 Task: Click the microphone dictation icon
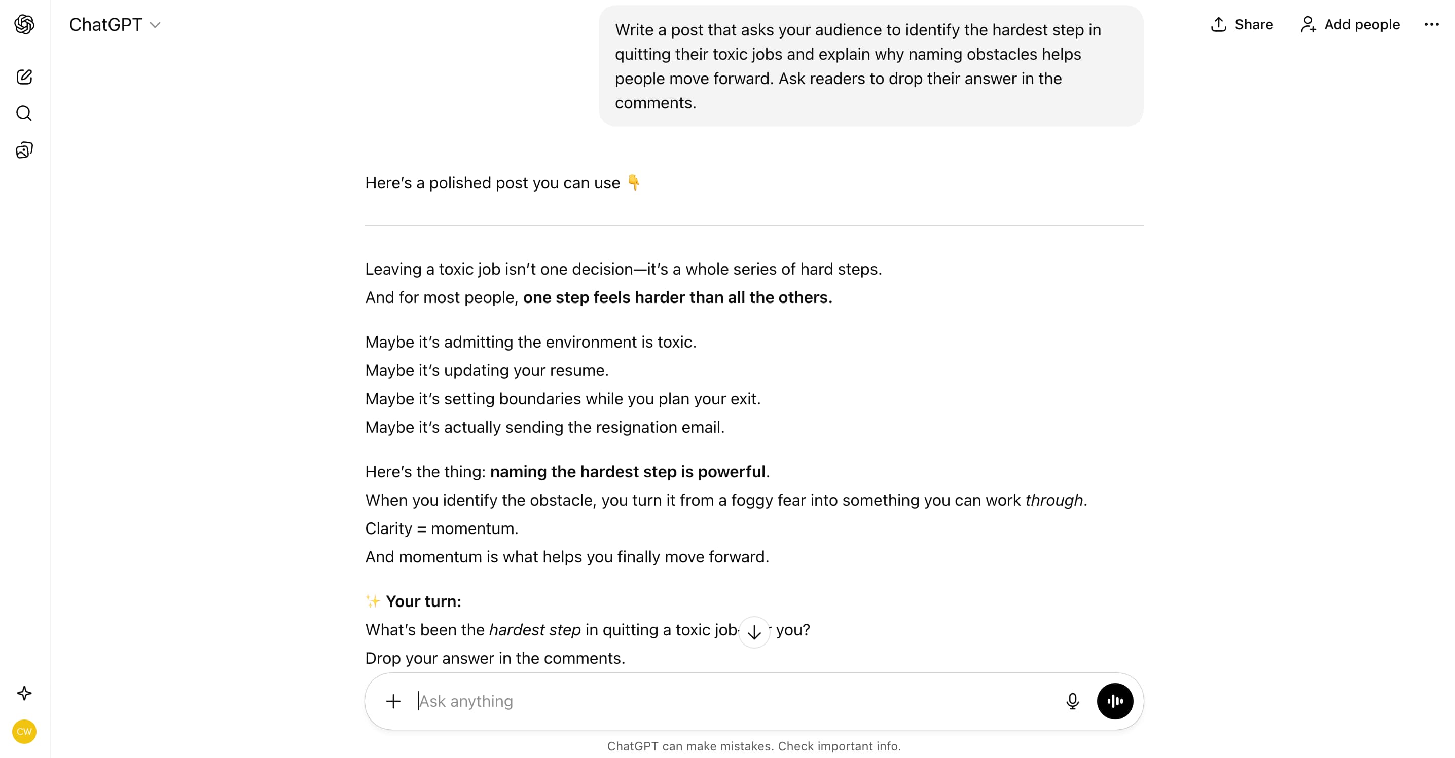(1072, 701)
